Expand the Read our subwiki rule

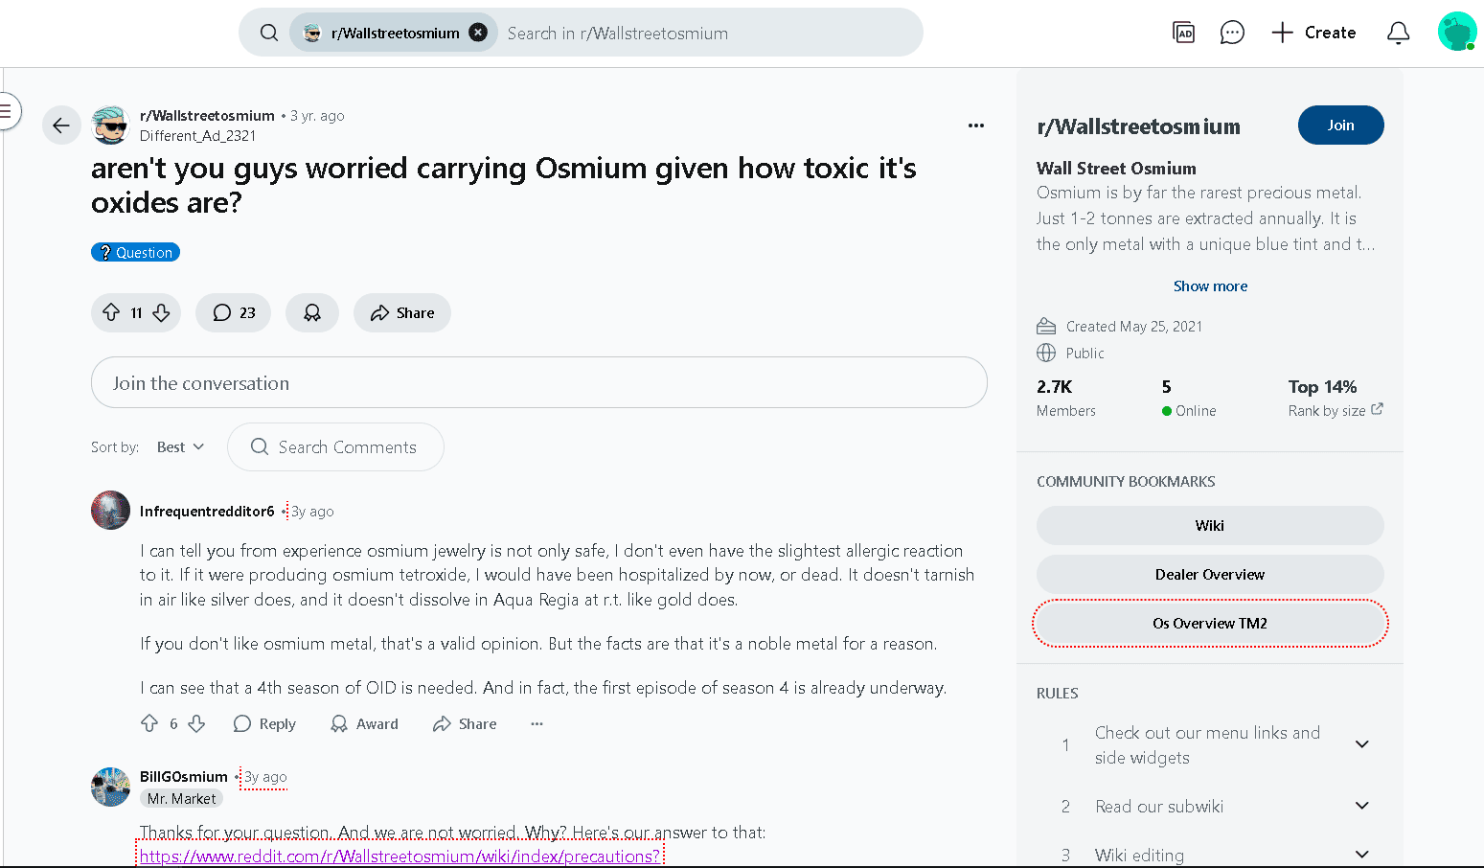pos(1361,806)
